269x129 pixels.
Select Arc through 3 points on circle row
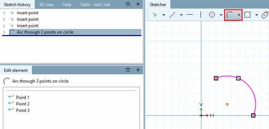(75, 32)
